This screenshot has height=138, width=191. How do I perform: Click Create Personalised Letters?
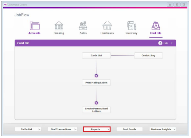[96, 110]
